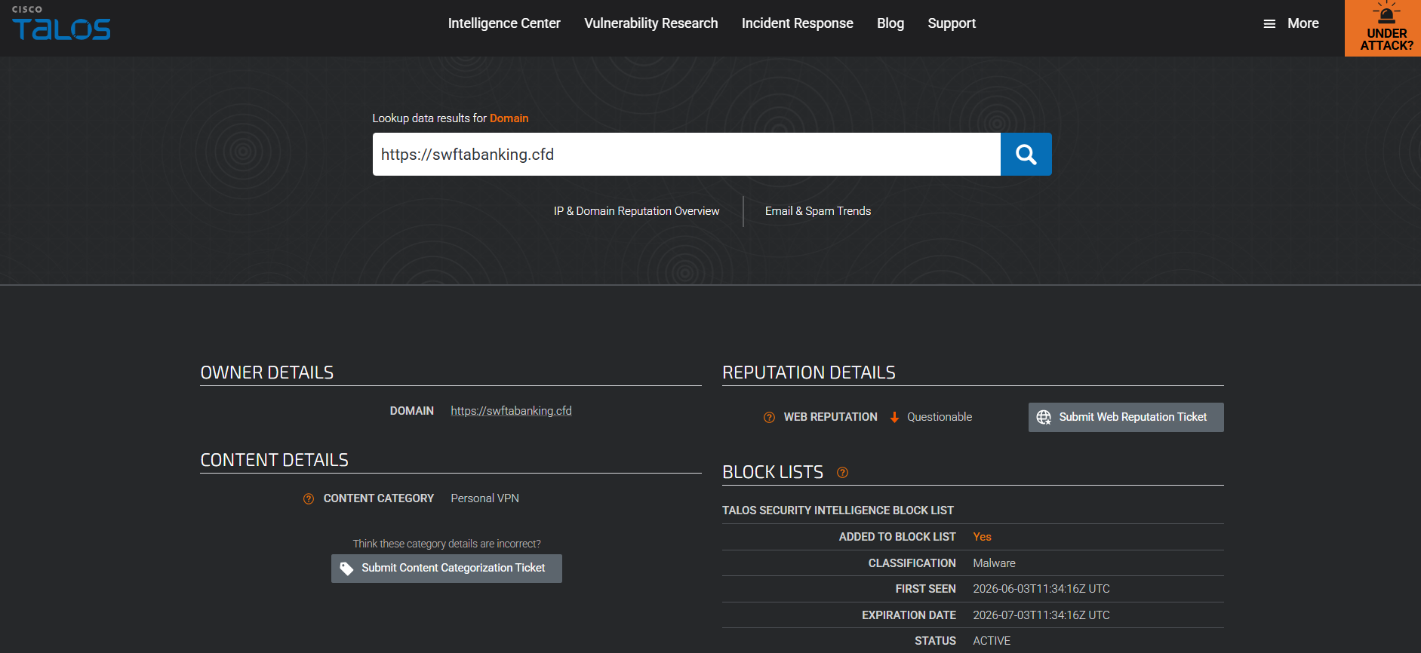This screenshot has width=1421, height=653.
Task: Click the Web Reputation label
Action: pyautogui.click(x=831, y=417)
